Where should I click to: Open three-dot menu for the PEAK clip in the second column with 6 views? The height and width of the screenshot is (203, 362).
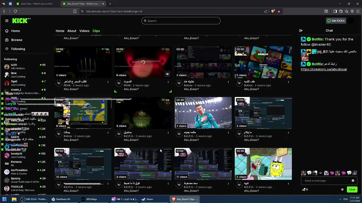(168, 82)
